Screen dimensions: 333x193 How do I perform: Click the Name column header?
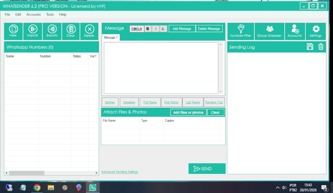[21, 56]
